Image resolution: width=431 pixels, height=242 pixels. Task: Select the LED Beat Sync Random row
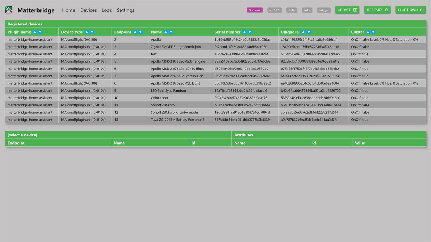pos(168,90)
